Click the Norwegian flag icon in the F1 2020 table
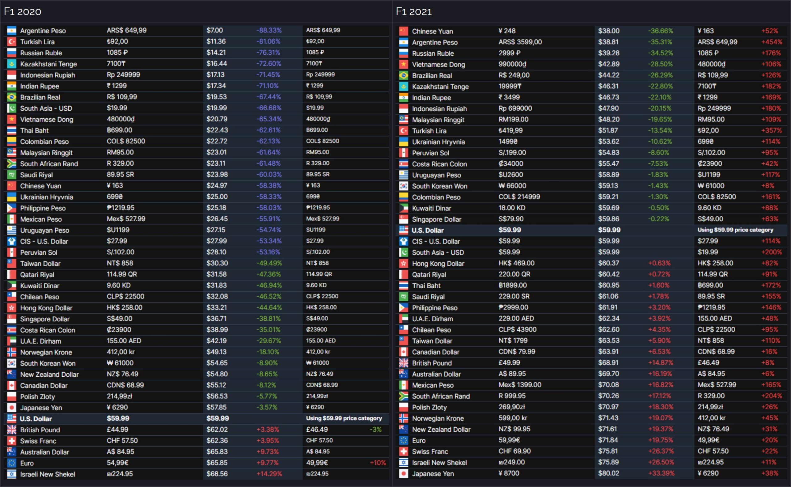Screen dimensions: 791x487 [12, 352]
